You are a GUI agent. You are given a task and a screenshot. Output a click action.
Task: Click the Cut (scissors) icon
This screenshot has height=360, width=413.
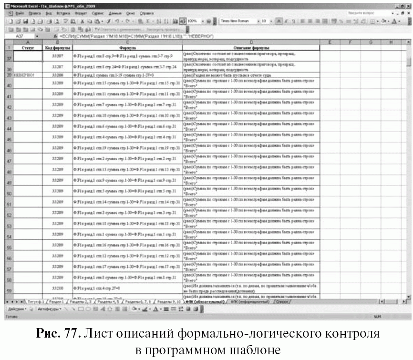click(83, 21)
